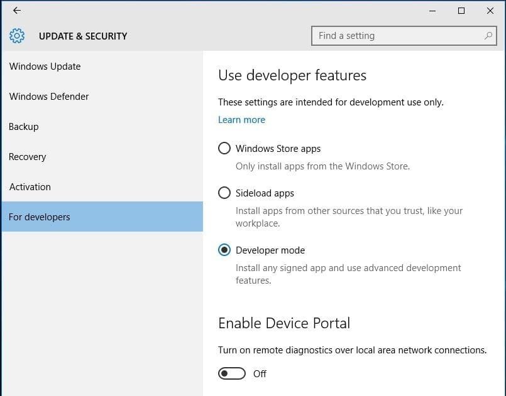
Task: Click 'Install apps from other sources' description
Action: 349,217
